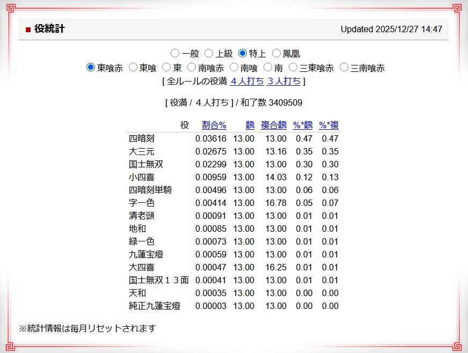Select the 一般 radio button
The height and width of the screenshot is (353, 468).
(x=175, y=53)
